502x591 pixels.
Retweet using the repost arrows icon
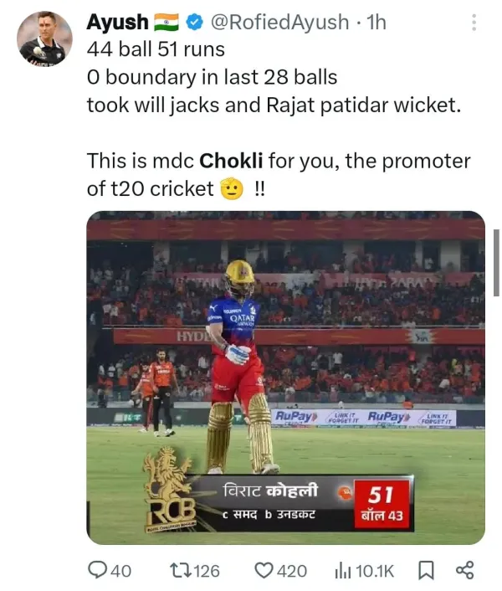181,571
